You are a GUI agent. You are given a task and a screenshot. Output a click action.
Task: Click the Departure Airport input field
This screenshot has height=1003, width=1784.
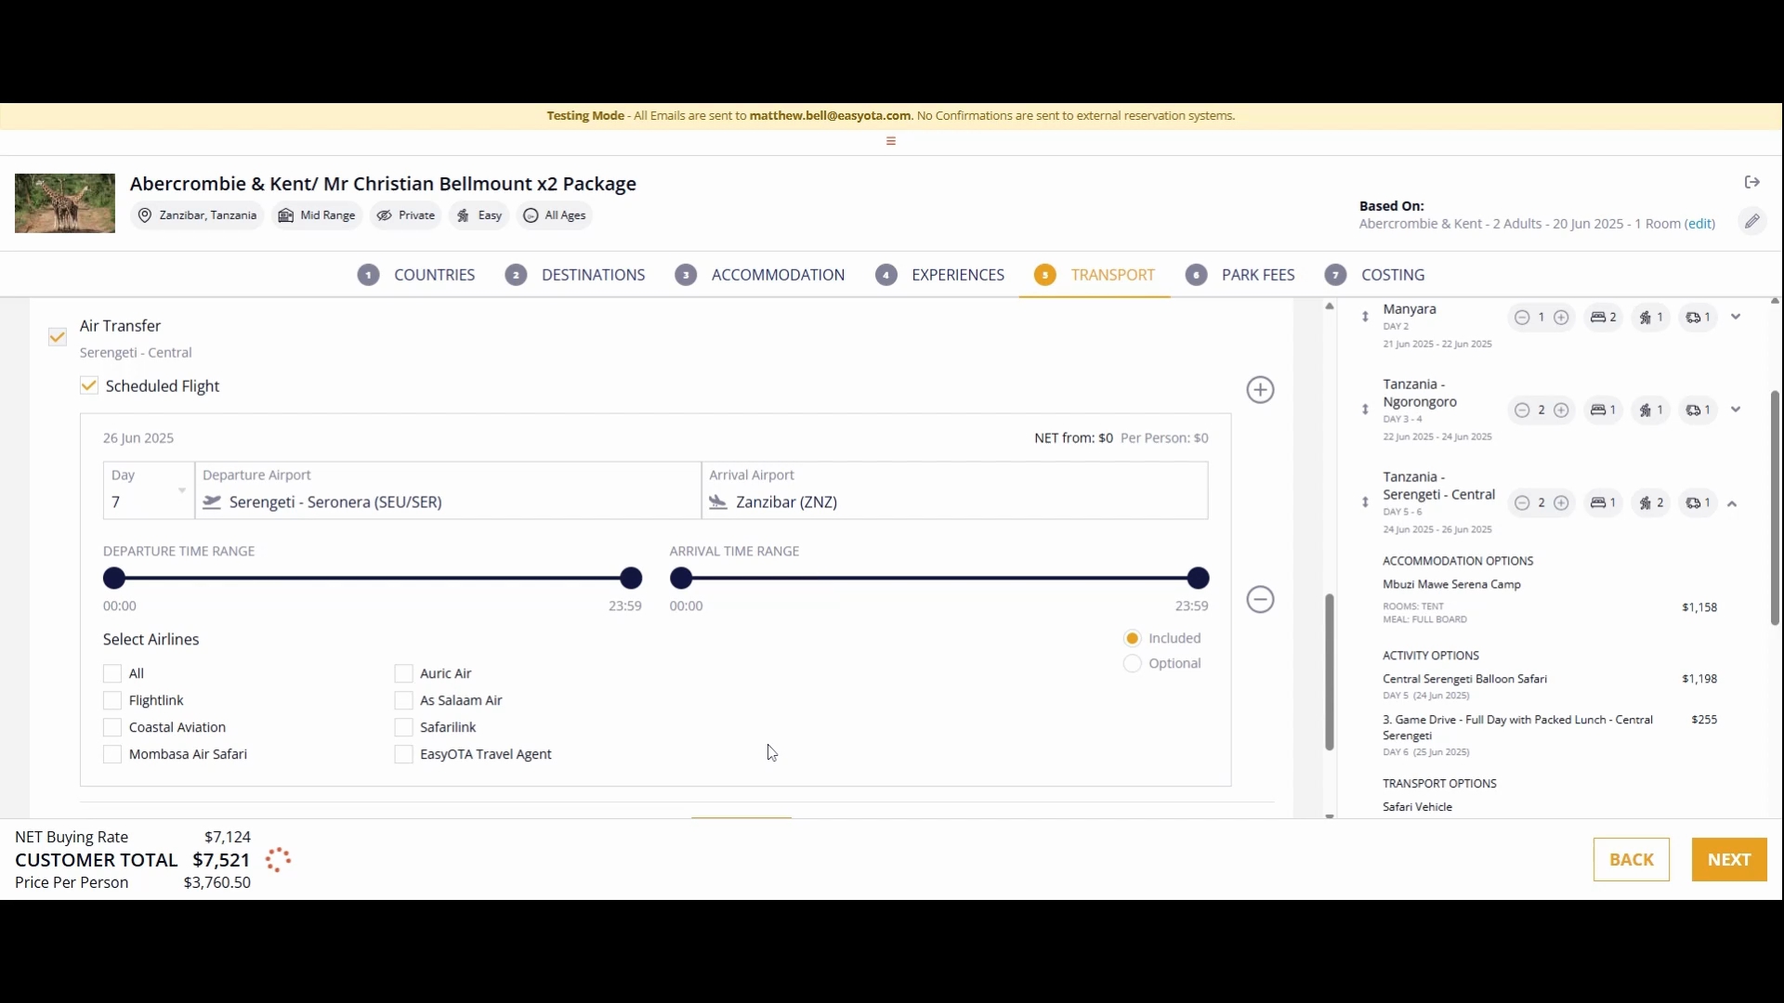click(x=448, y=490)
